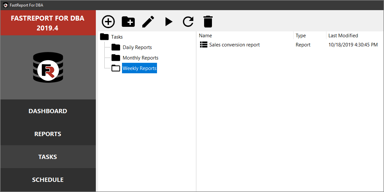Viewport: 384px width, 192px height.
Task: Open the REPORTS section
Action: (x=48, y=134)
